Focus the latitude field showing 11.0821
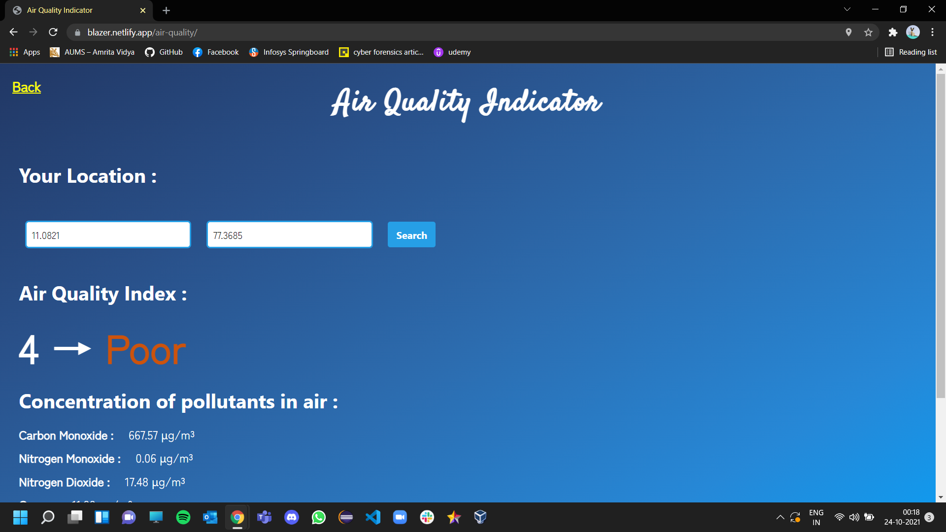The height and width of the screenshot is (532, 946). coord(108,235)
